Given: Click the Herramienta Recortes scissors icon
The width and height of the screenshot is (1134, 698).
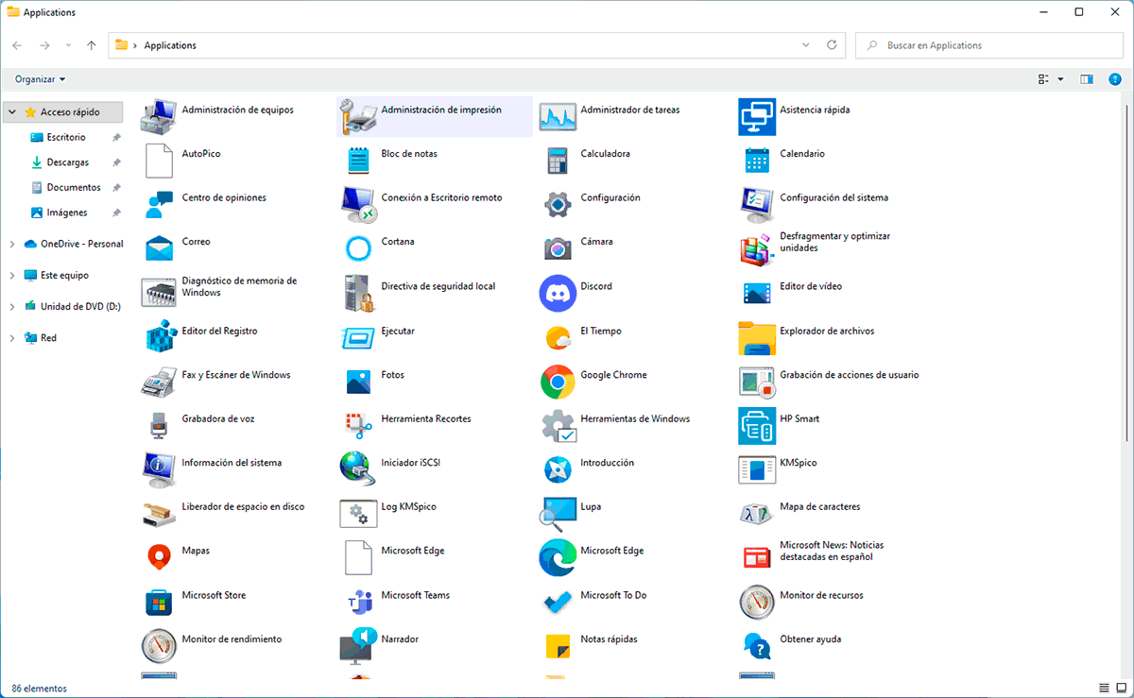Looking at the screenshot, I should point(358,426).
